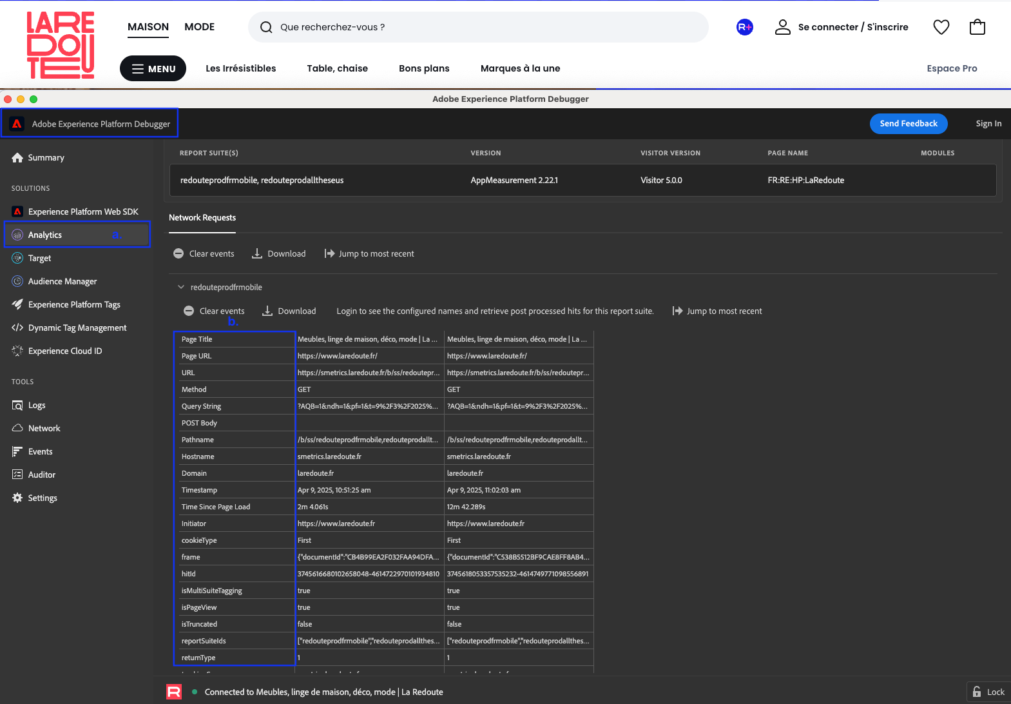Open Summary in the debugger sidebar
Viewport: 1011px width, 704px height.
(46, 157)
